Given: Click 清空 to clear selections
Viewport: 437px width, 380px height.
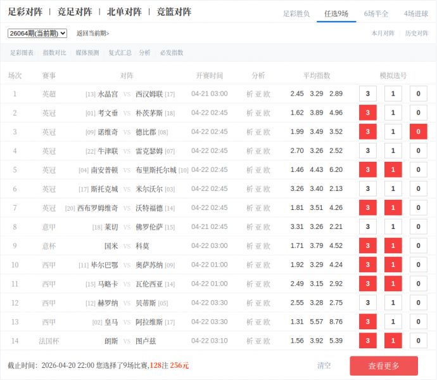Looking at the screenshot, I should tap(324, 365).
